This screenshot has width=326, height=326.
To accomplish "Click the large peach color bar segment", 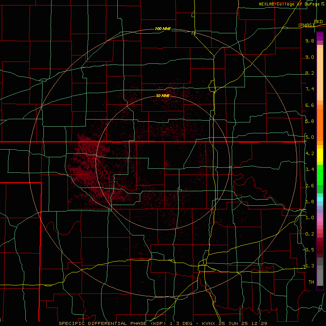I will click(x=320, y=75).
